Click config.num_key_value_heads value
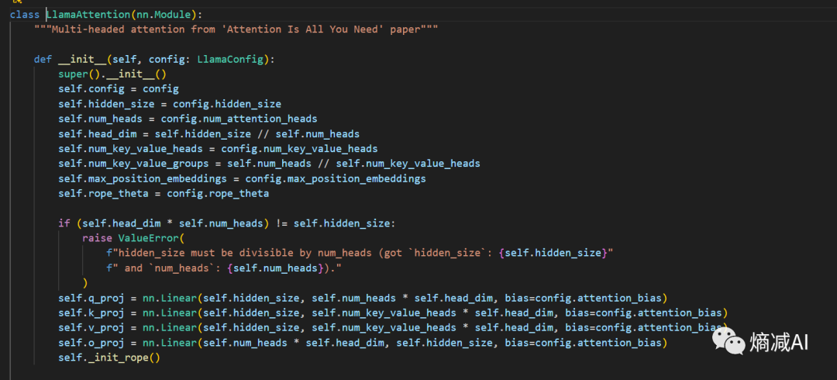 pyautogui.click(x=299, y=149)
